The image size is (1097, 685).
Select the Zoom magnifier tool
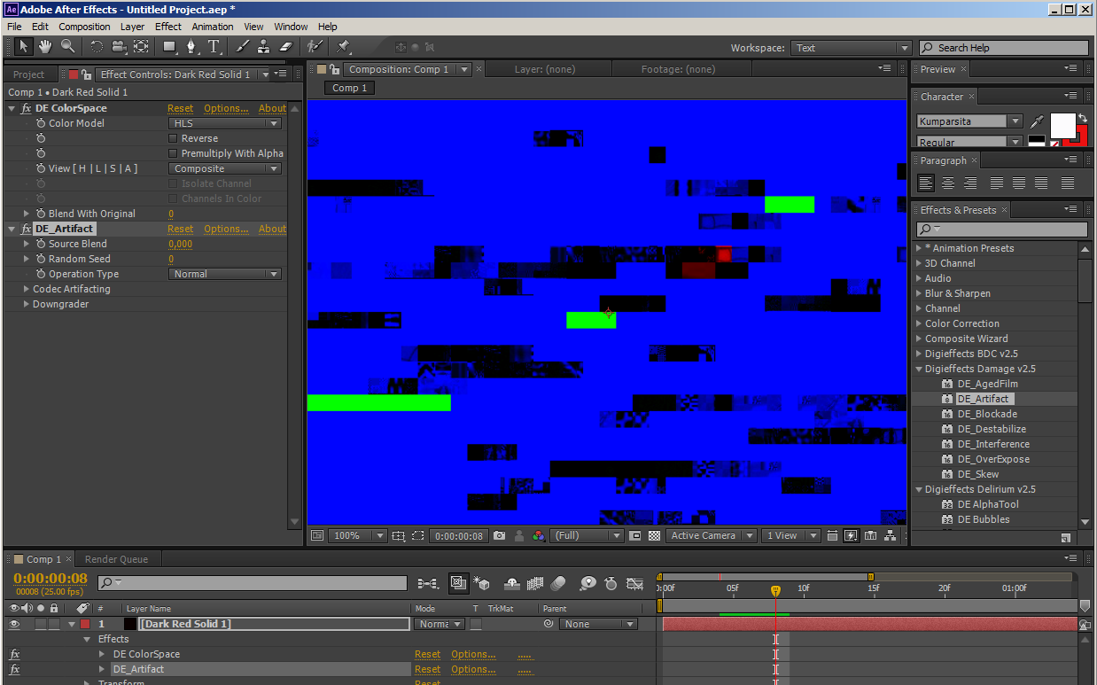67,47
